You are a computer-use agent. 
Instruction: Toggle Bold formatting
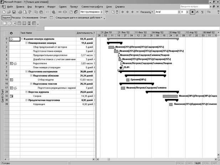tap(192, 12)
